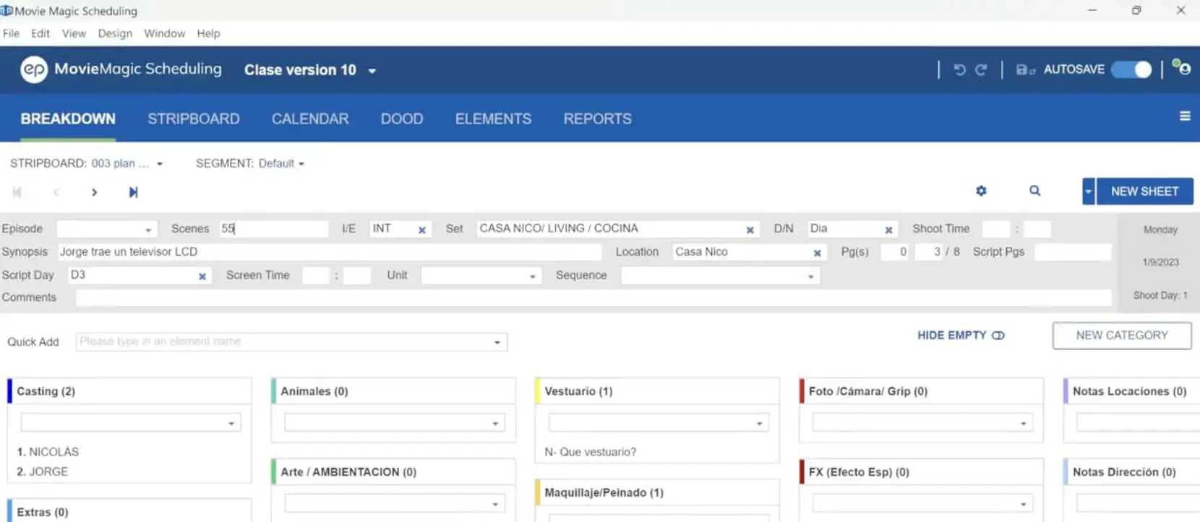Open the hamburger menu icon
Viewport: 1200px width, 522px height.
(x=1185, y=116)
